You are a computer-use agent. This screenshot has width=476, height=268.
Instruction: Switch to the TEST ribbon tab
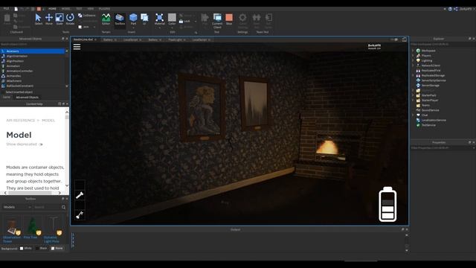[x=79, y=9]
